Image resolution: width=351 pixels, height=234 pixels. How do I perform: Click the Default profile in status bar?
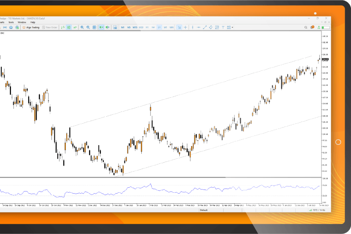204,210
